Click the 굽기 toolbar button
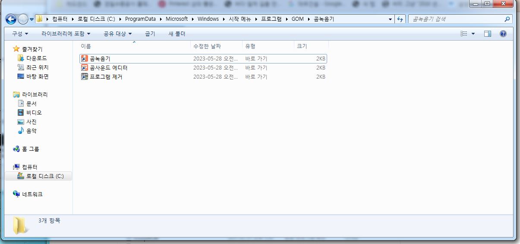This screenshot has height=244, width=520. (150, 34)
